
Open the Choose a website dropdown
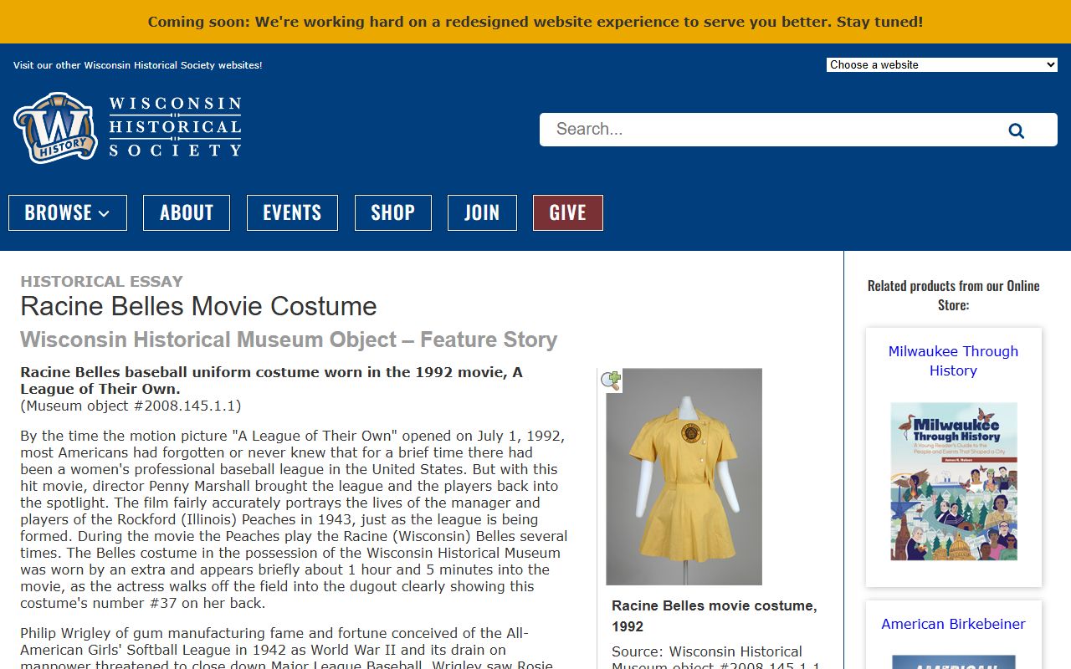(941, 64)
